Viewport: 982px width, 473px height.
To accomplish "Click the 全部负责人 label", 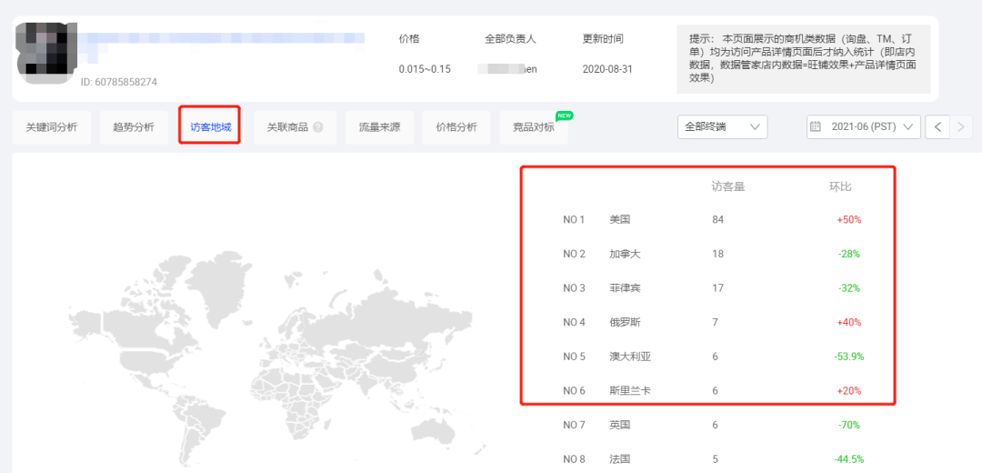I will click(510, 39).
